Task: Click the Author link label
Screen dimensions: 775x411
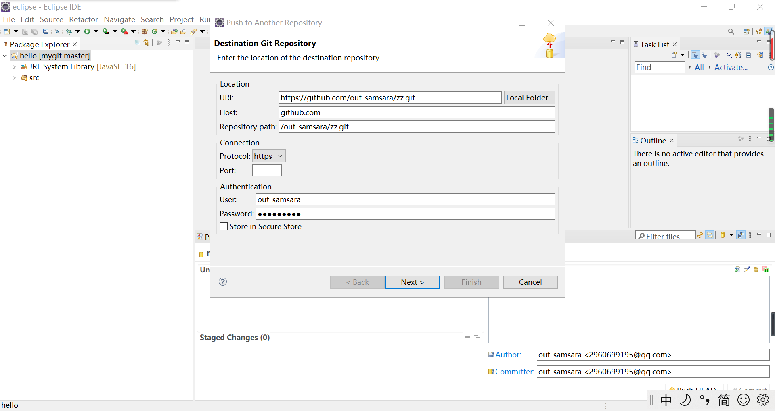Action: (x=508, y=355)
